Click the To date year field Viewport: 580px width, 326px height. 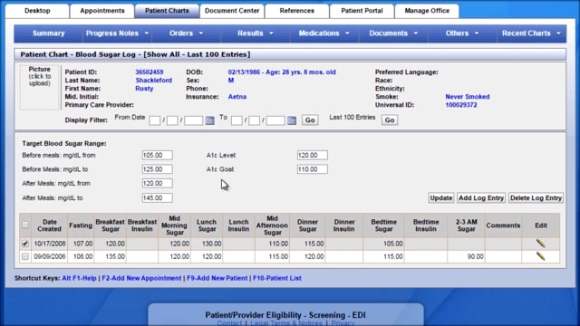(275, 120)
